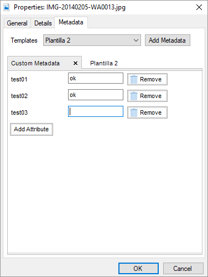Click the trash icon beside test03
The height and width of the screenshot is (277, 208).
pos(134,112)
